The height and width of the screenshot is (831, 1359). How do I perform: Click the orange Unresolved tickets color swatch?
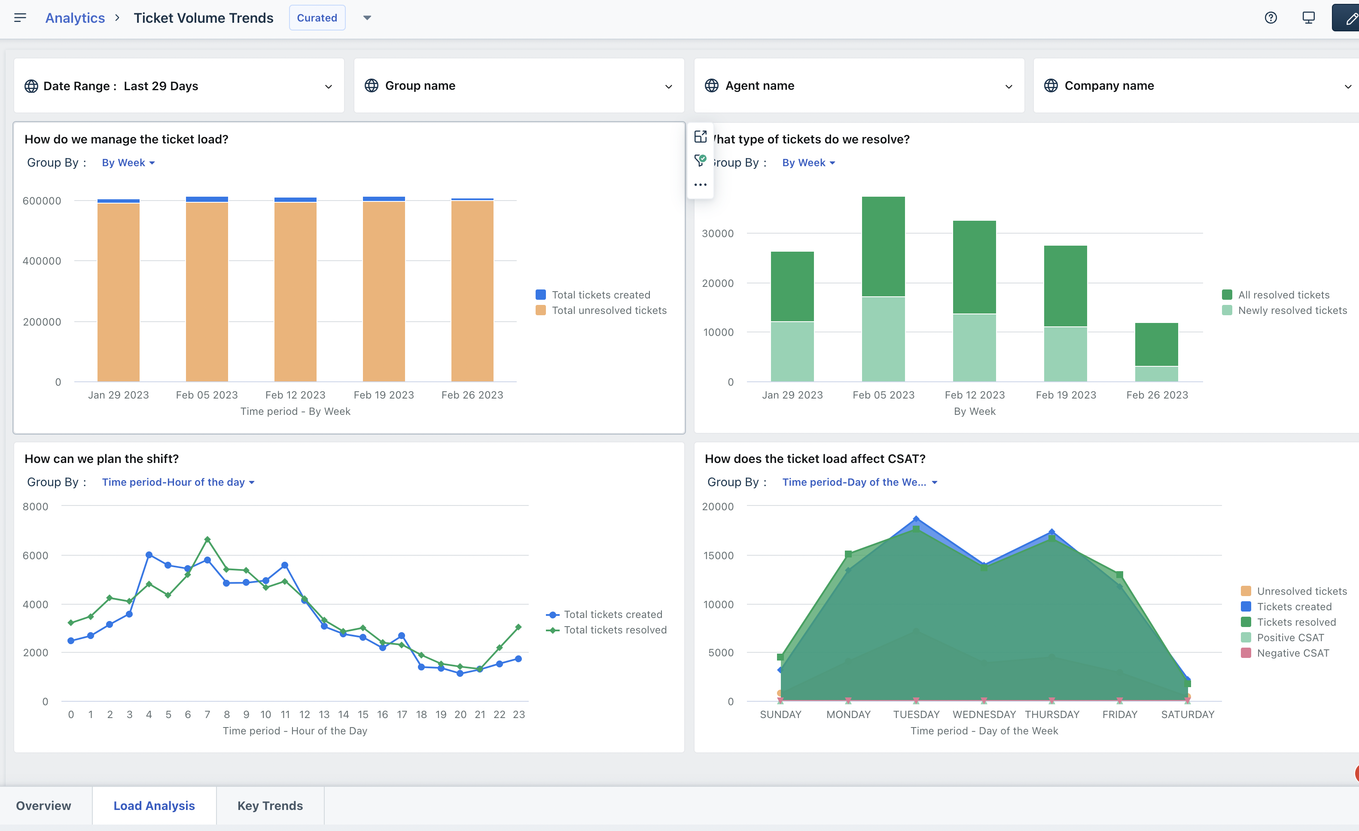pos(1245,591)
